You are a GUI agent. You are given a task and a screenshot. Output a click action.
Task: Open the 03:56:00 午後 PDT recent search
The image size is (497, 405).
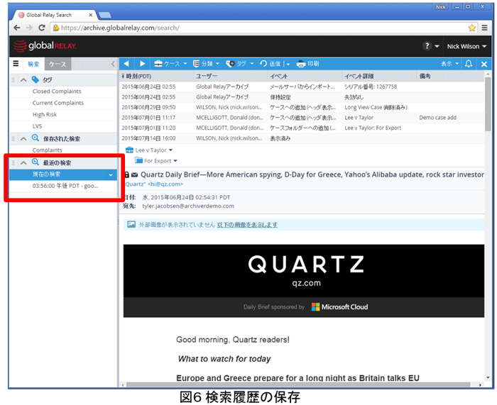(65, 186)
